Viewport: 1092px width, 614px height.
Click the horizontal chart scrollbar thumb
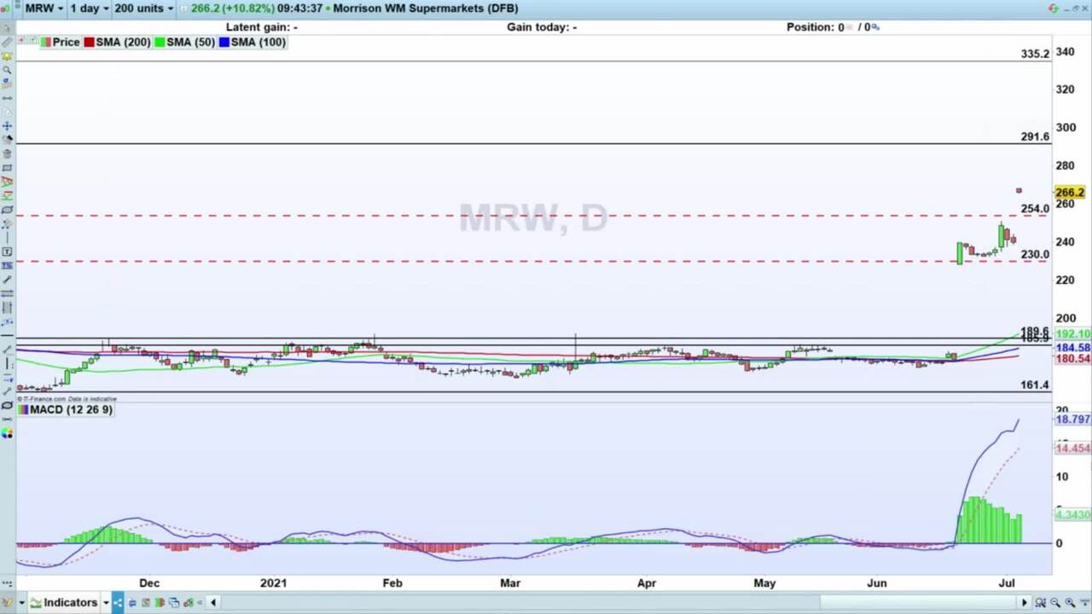(x=917, y=603)
